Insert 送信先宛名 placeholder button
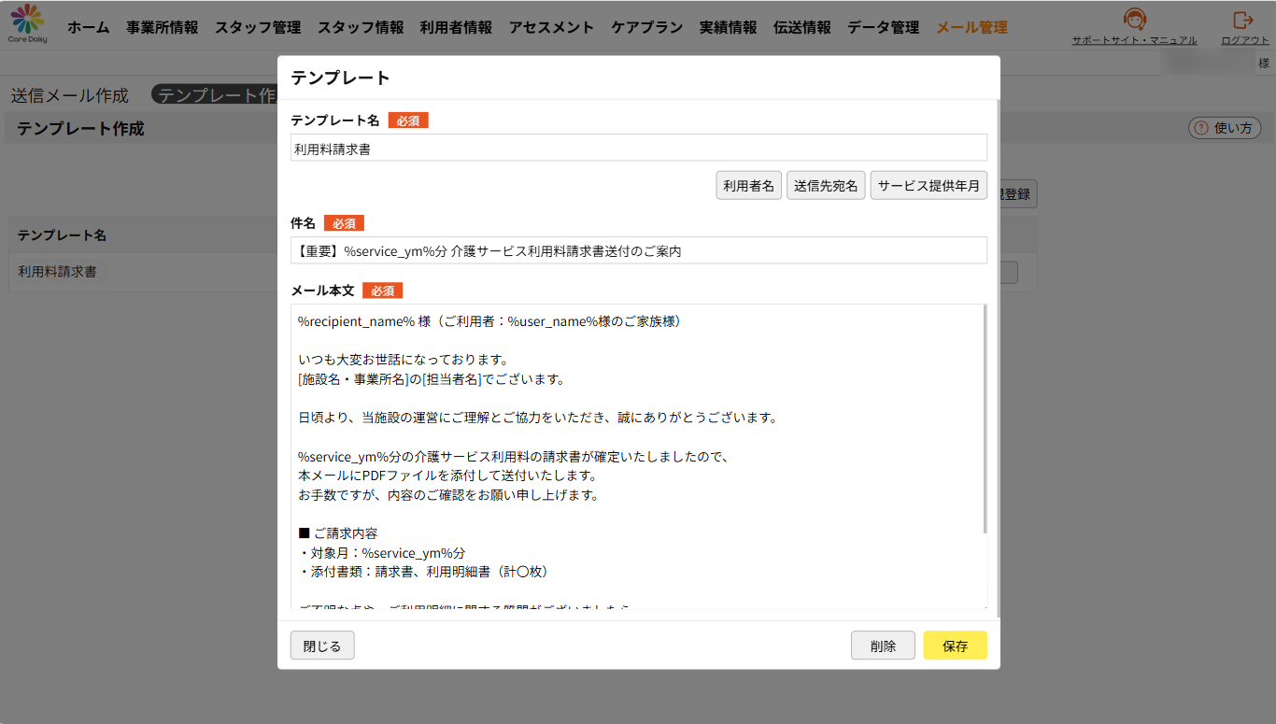This screenshot has width=1276, height=724. point(826,185)
